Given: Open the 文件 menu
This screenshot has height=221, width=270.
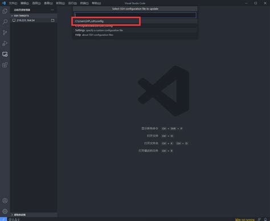Looking at the screenshot, I should tap(13, 3).
